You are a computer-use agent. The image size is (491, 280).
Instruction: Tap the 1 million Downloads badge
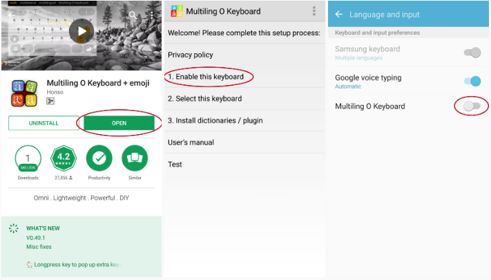tap(28, 159)
